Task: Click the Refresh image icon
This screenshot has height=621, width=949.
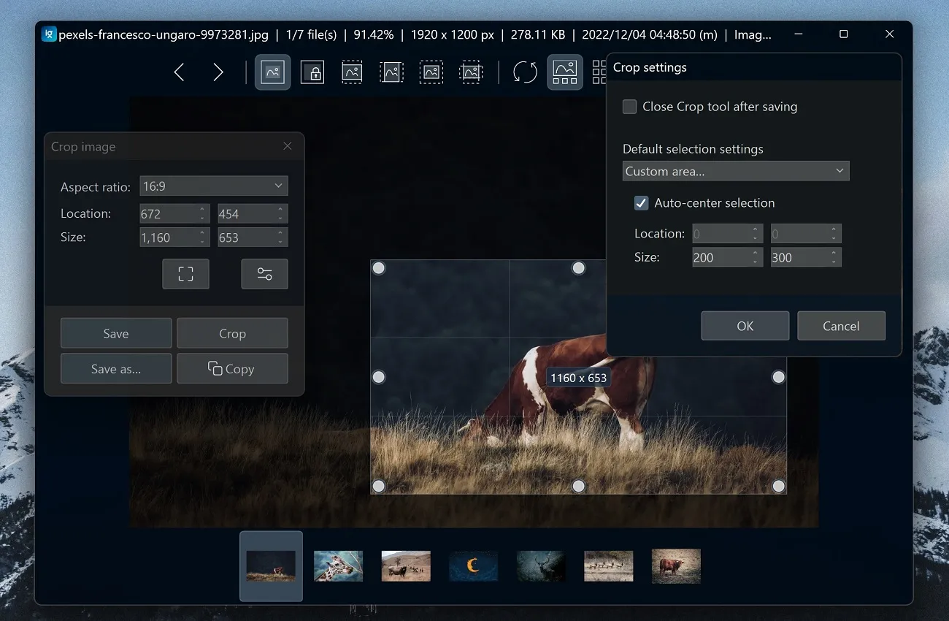Action: [x=525, y=72]
